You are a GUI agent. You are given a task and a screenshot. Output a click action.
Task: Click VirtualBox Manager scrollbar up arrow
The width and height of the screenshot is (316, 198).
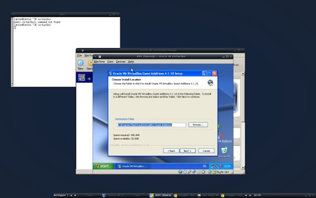(x=243, y=74)
